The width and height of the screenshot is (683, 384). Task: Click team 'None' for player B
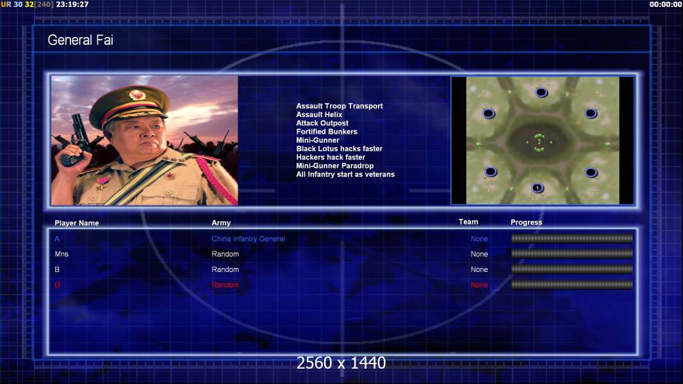pyautogui.click(x=479, y=269)
